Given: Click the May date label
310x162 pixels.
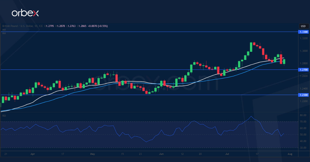Looking at the screenshot, I should (93, 154).
